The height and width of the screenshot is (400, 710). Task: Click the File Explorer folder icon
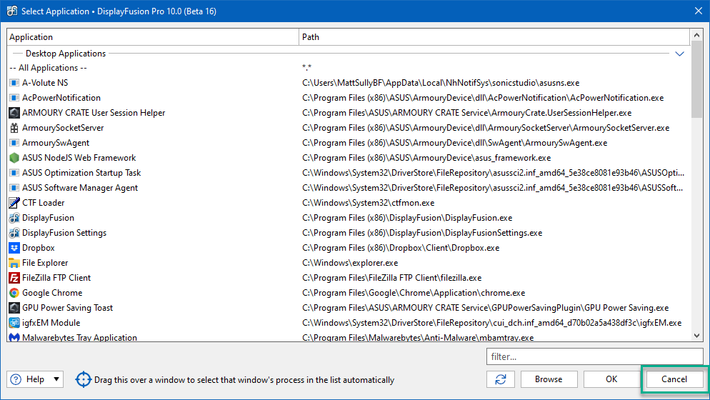point(14,263)
